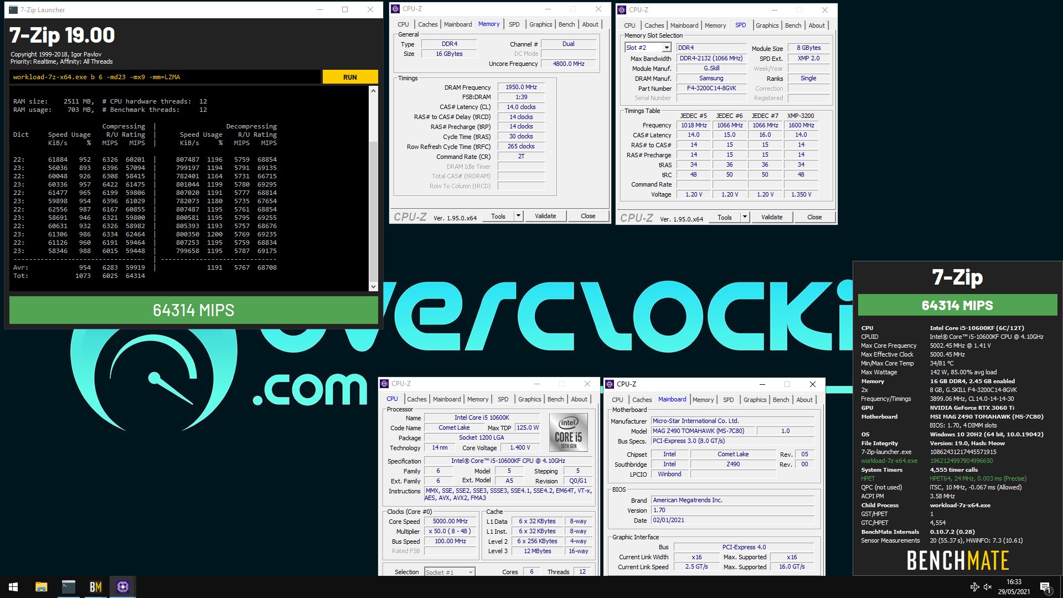The width and height of the screenshot is (1063, 598).
Task: Open BenchMate taskbar icon
Action: pyautogui.click(x=95, y=587)
